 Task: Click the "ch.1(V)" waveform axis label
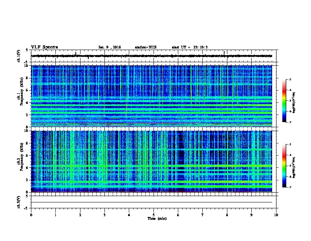pyautogui.click(x=19, y=56)
